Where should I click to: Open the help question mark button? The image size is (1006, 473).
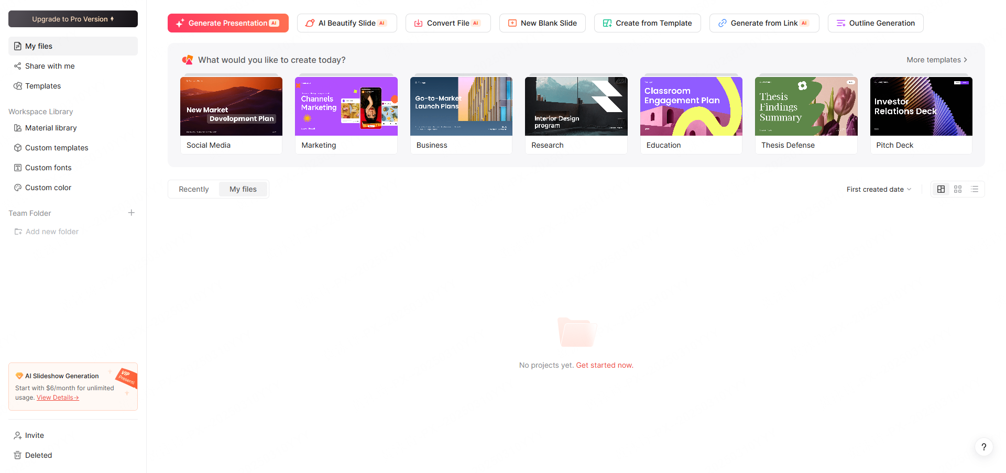pos(983,447)
